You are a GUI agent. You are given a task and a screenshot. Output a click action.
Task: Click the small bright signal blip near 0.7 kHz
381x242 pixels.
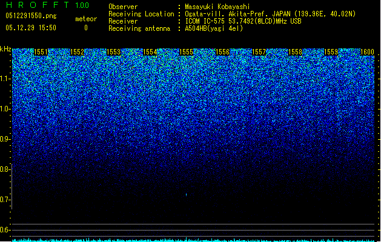[187, 194]
